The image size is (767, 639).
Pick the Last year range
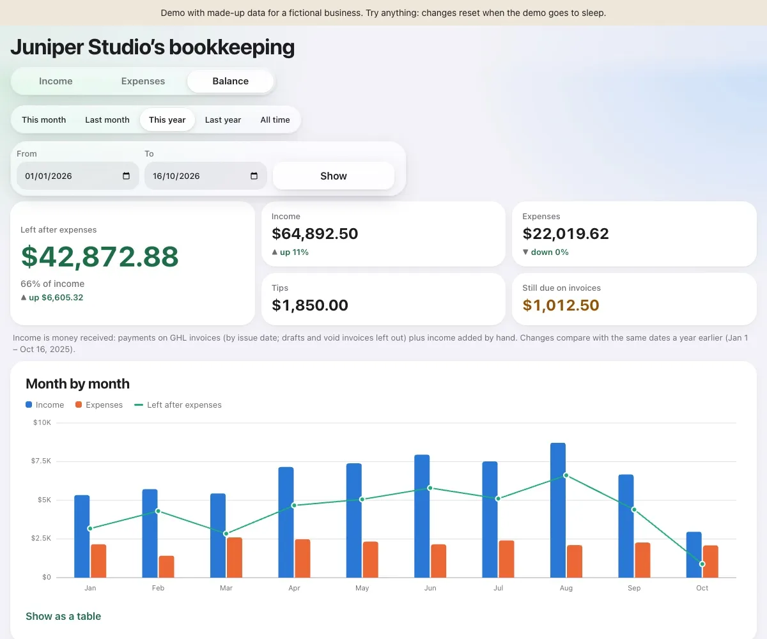point(223,119)
